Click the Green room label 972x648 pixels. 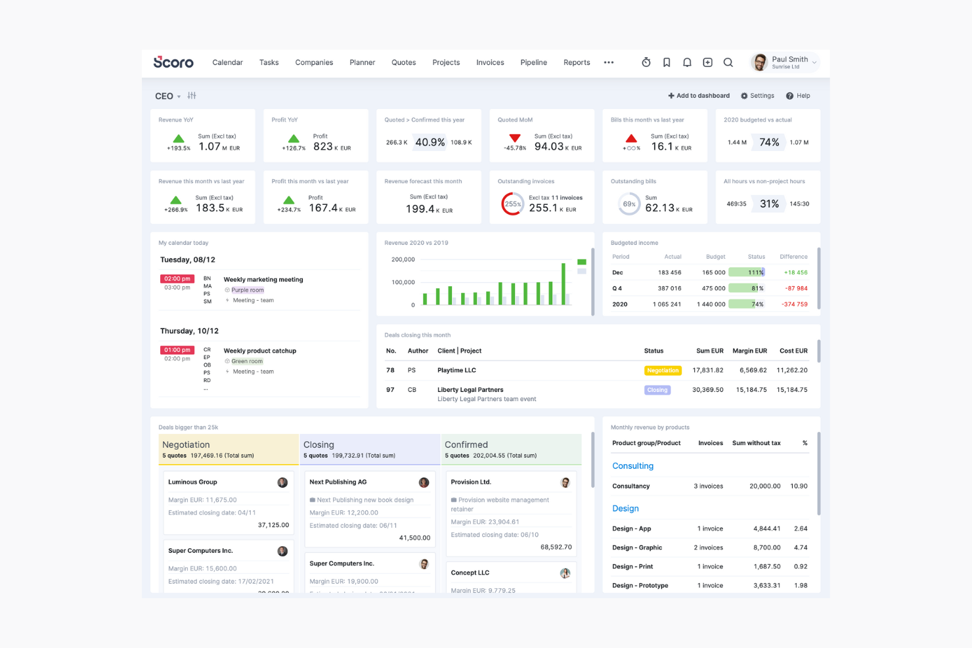pyautogui.click(x=247, y=361)
